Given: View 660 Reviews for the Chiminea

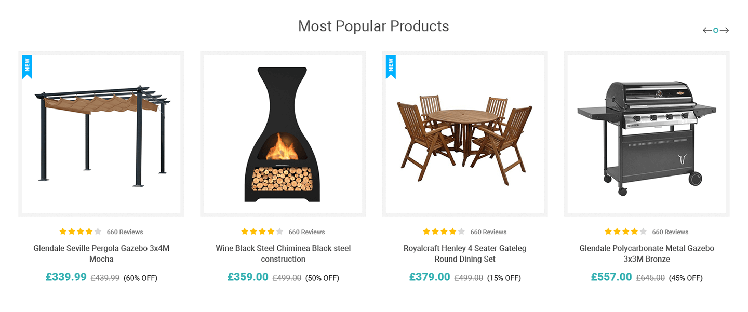Looking at the screenshot, I should pyautogui.click(x=306, y=232).
